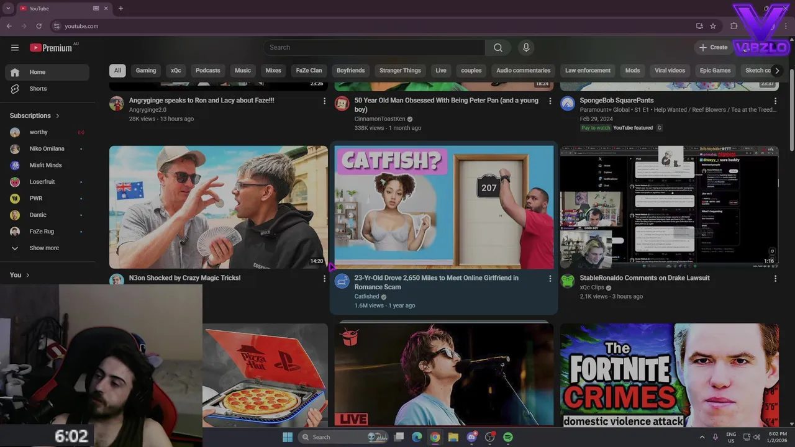This screenshot has height=447, width=795.
Task: Click the YouTube Premium logo
Action: [51, 48]
